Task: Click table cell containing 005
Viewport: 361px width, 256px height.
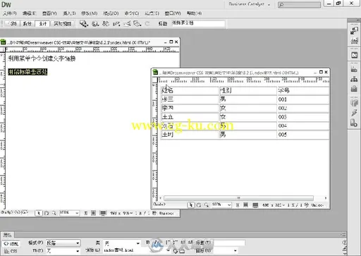Action: pyautogui.click(x=303, y=135)
